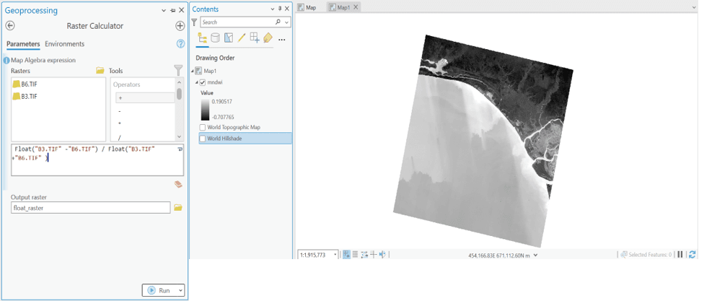Viewport: 712px width, 301px height.
Task: Switch to the Environments tab
Action: click(x=65, y=44)
